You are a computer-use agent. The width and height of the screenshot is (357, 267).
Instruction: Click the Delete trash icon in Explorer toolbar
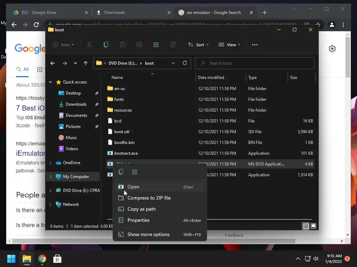(173, 45)
